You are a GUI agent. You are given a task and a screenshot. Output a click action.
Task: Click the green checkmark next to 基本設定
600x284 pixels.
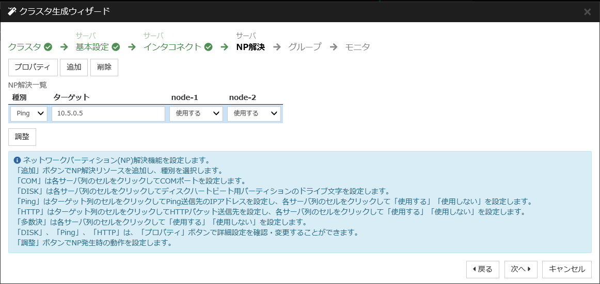(116, 47)
